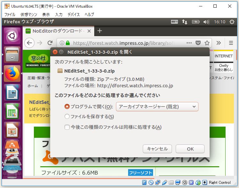This screenshot has width=239, height=188.
Task: Click Firefox forward arrow button
Action: (x=40, y=43)
